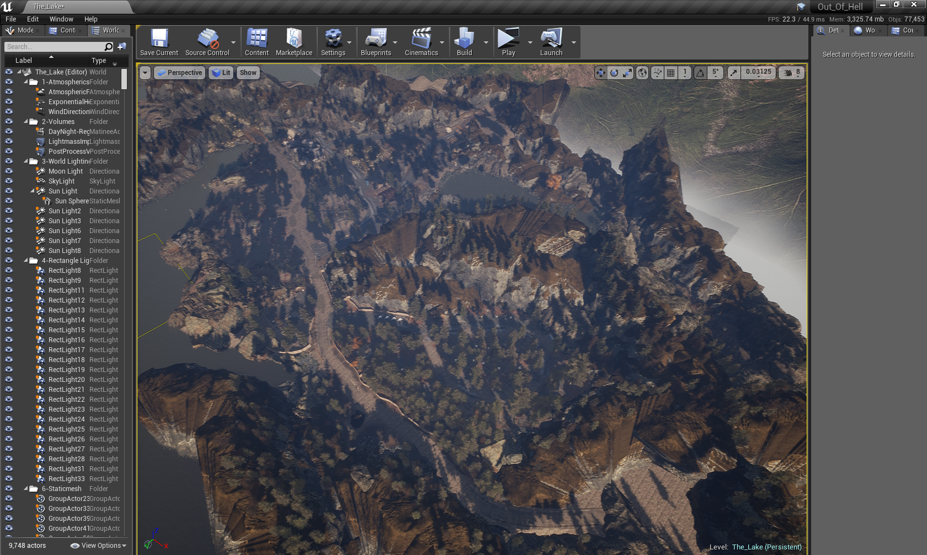Viewport: 927px width, 555px height.
Task: Toggle grid snapping in viewport toolbar
Action: 671,73
